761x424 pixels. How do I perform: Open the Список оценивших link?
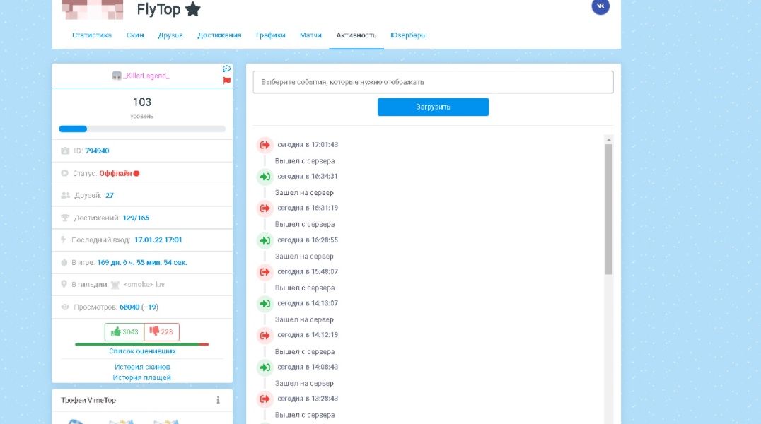pyautogui.click(x=142, y=351)
